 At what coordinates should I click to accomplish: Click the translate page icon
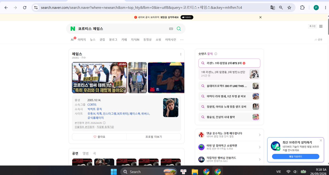(273, 8)
